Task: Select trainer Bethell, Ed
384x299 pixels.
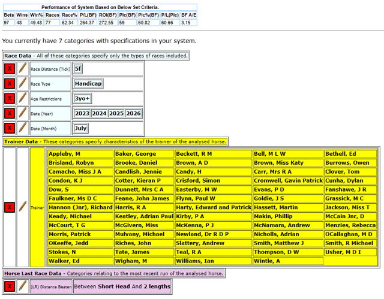Action: pyautogui.click(x=350, y=154)
